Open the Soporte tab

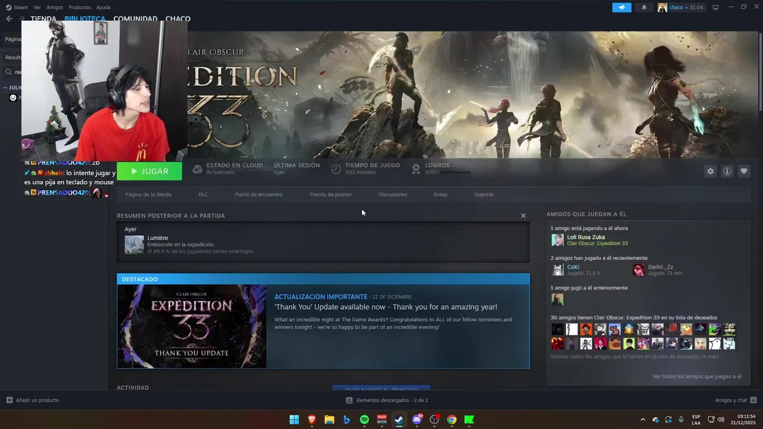tap(483, 194)
